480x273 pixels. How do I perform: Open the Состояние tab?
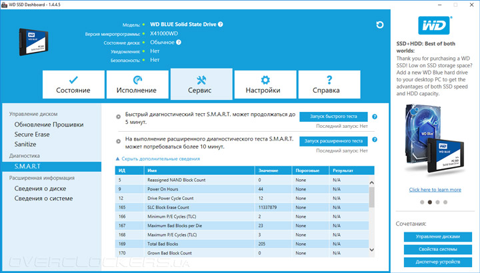[73, 85]
